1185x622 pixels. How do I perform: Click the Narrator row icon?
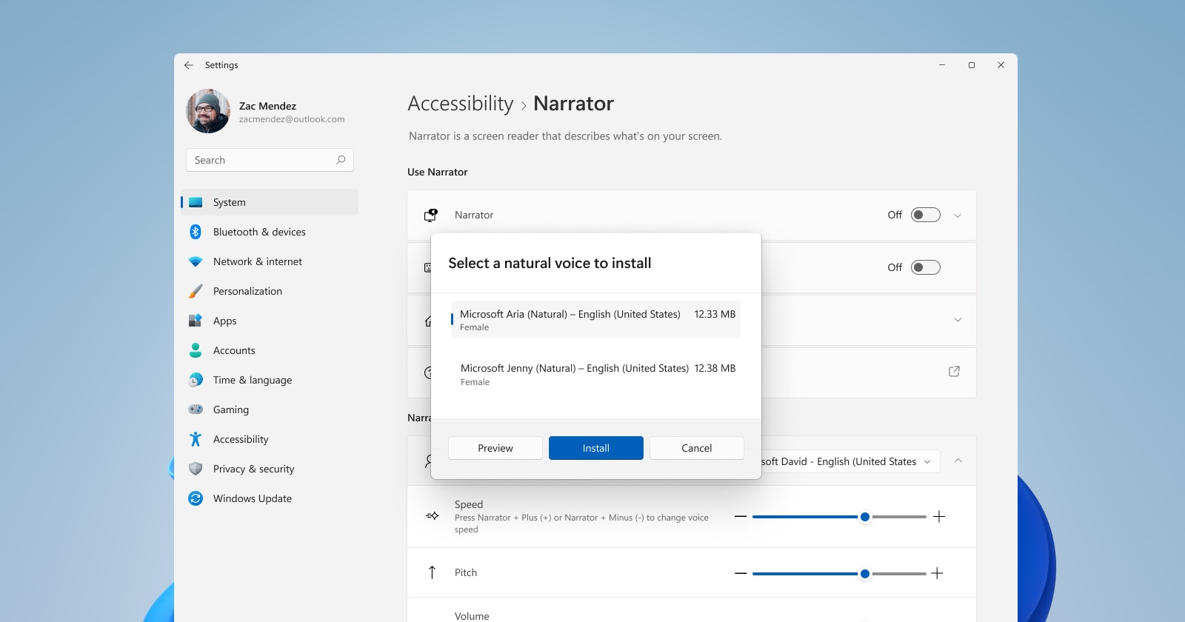point(430,215)
